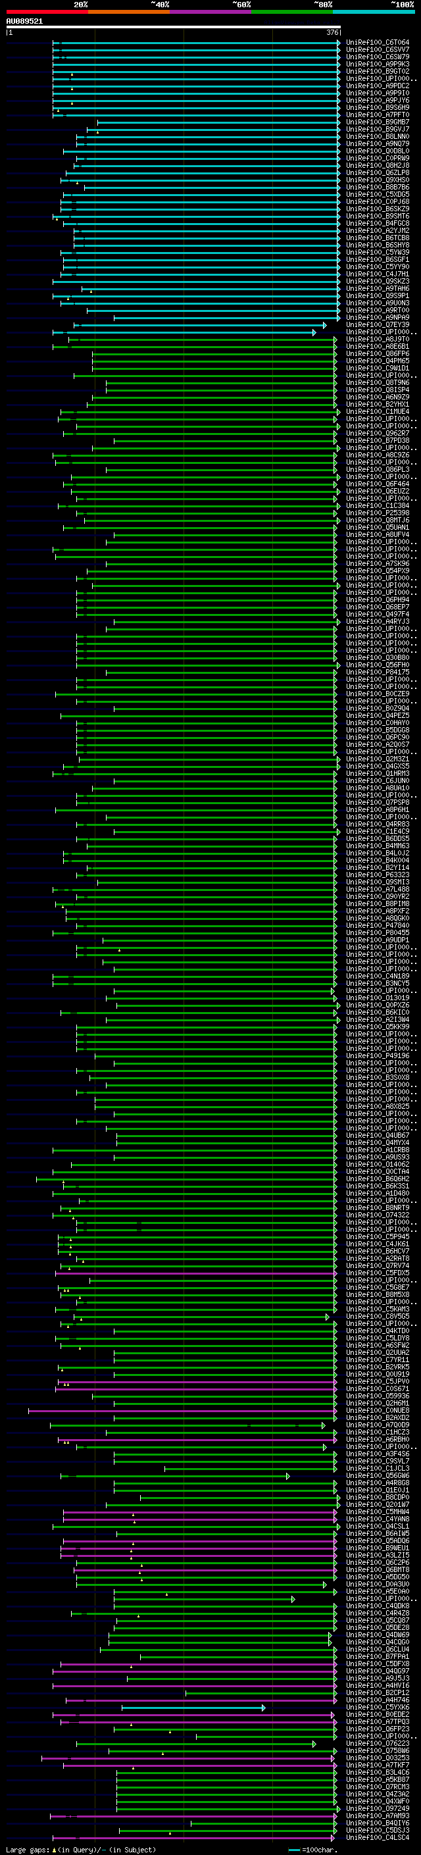Open hit UniRef100_C6T064
Screen dimensions: 421x1855
point(377,43)
